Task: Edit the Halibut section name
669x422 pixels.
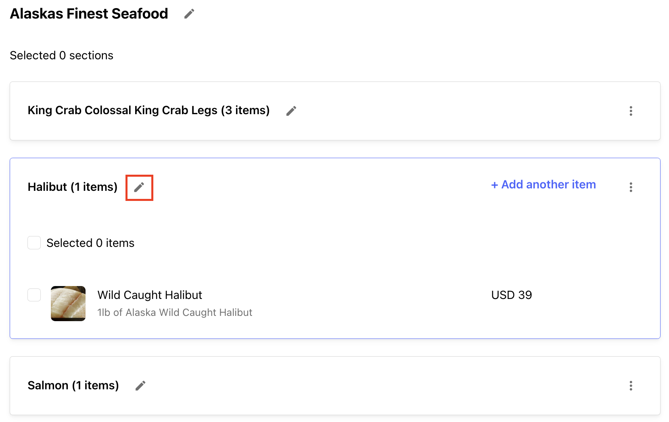Action: click(139, 187)
